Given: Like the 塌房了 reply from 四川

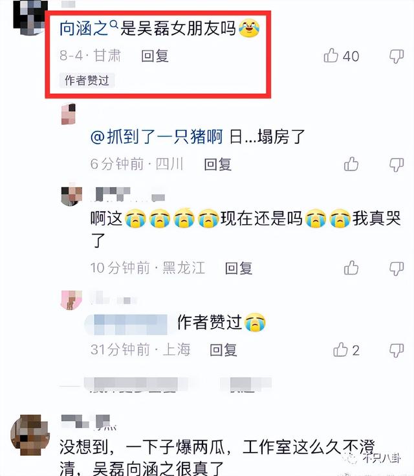Looking at the screenshot, I should [x=351, y=164].
